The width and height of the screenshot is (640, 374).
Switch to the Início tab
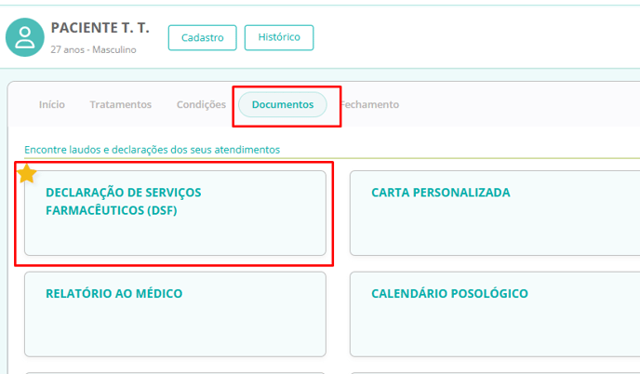point(52,105)
